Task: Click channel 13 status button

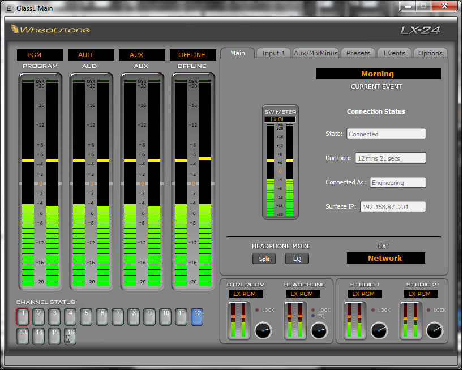Action: coord(23,336)
